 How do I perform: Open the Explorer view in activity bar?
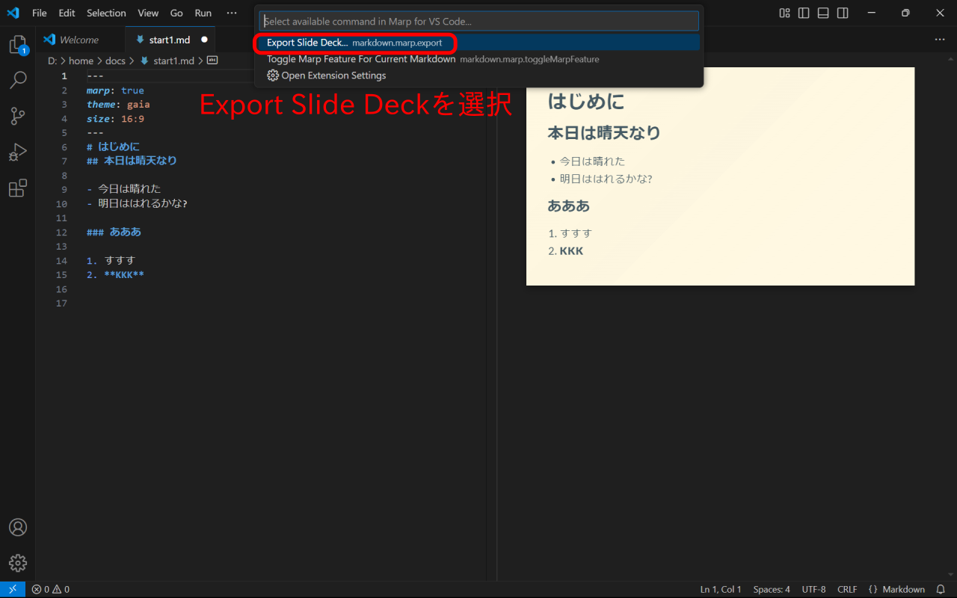pos(18,45)
